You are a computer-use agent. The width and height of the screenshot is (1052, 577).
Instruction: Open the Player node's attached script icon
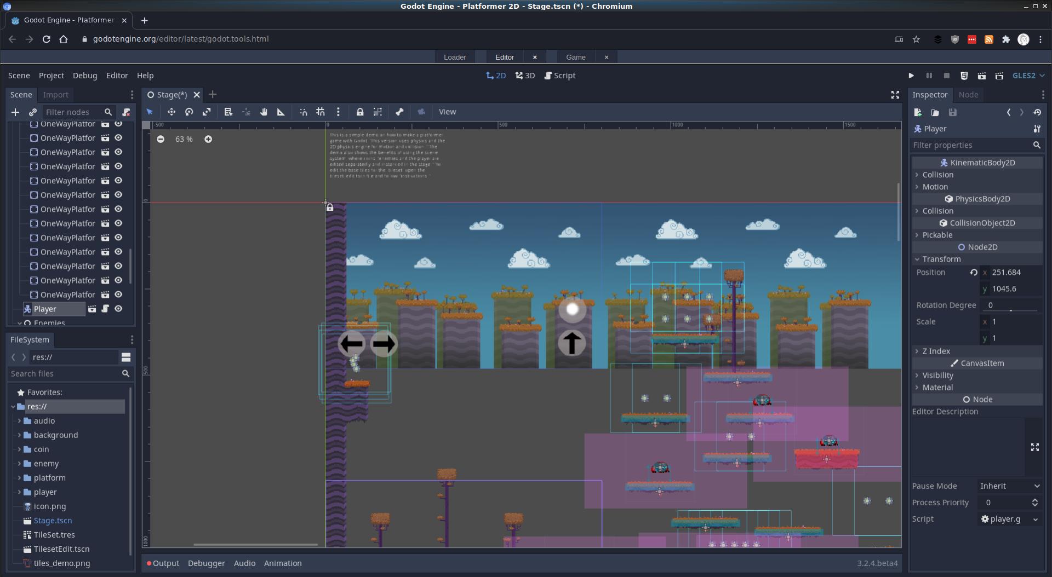[105, 309]
